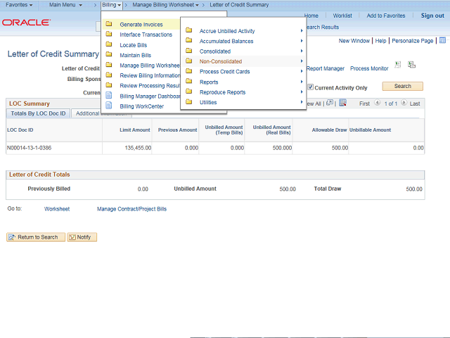The image size is (450, 338).
Task: Click the Billing WorkCenter page icon
Action: 109,106
